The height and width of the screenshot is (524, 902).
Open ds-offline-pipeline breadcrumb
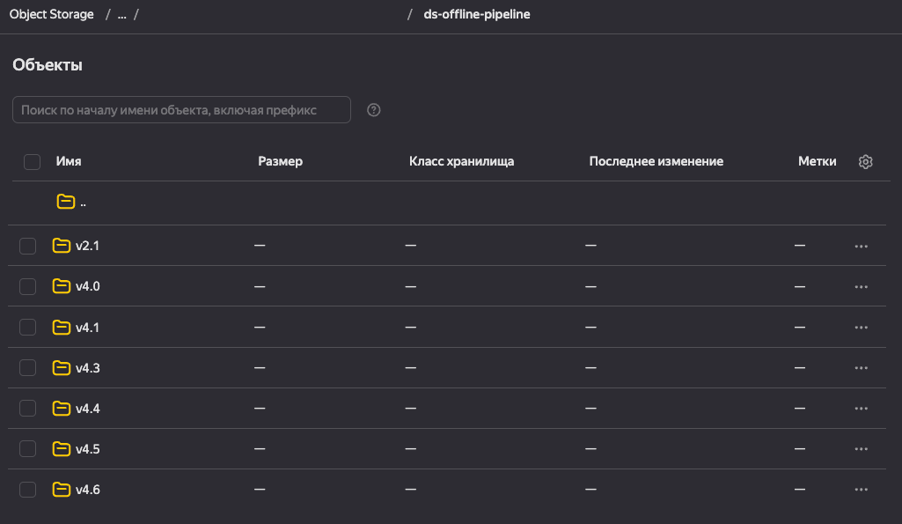(477, 14)
